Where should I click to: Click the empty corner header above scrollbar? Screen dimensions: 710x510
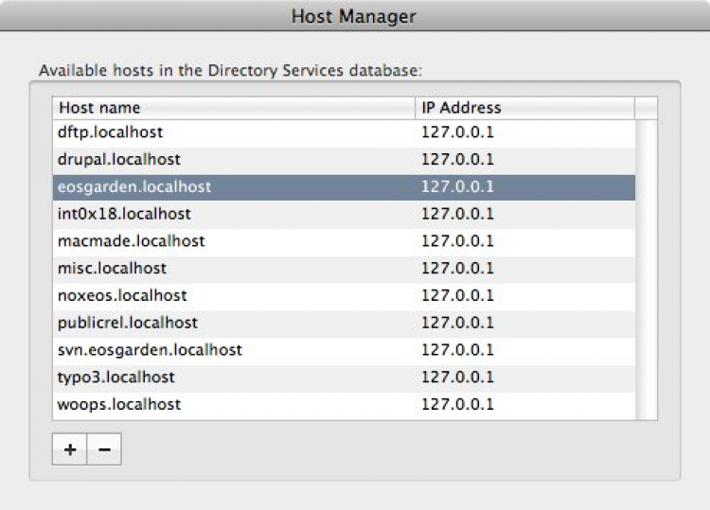(646, 108)
